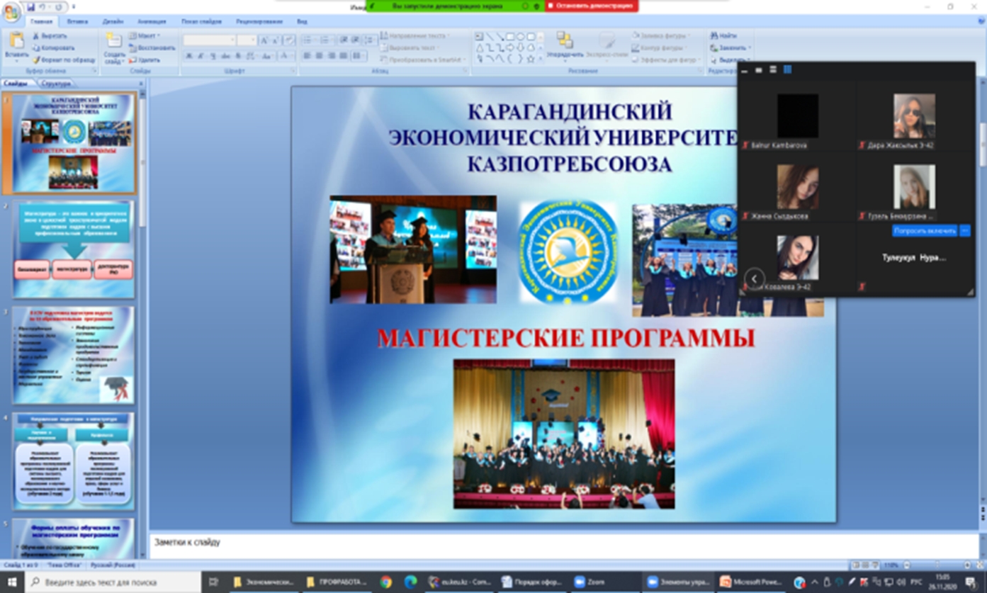Toggle left text alignment
Image resolution: width=987 pixels, height=593 pixels.
point(308,56)
